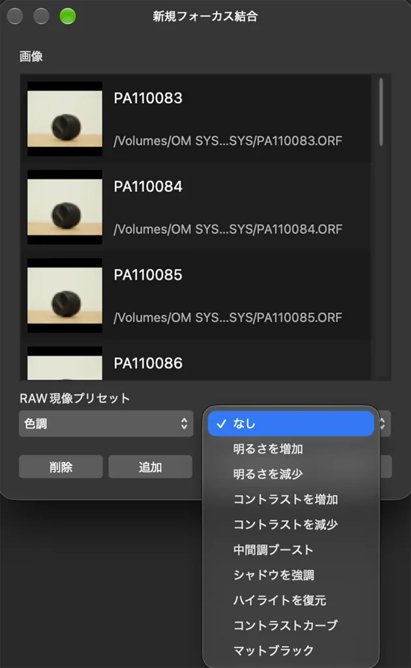This screenshot has height=668, width=411.
Task: Select the PA110085 thumbnail image
Action: [65, 296]
